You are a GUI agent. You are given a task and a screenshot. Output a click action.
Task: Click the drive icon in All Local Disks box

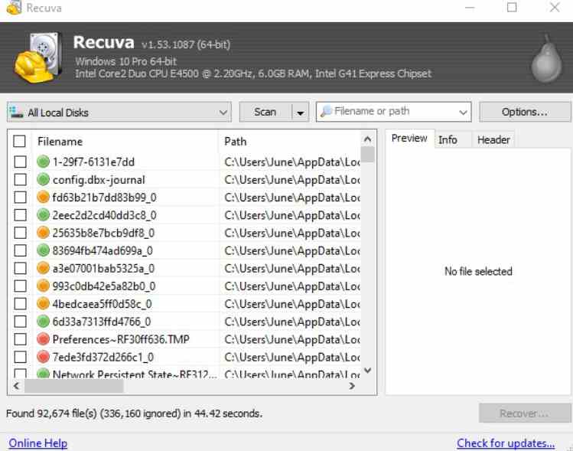(x=16, y=112)
